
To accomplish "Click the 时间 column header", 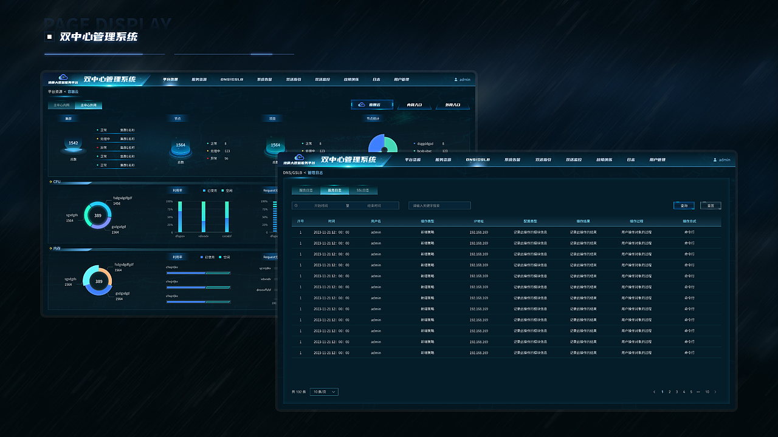I will [331, 222].
